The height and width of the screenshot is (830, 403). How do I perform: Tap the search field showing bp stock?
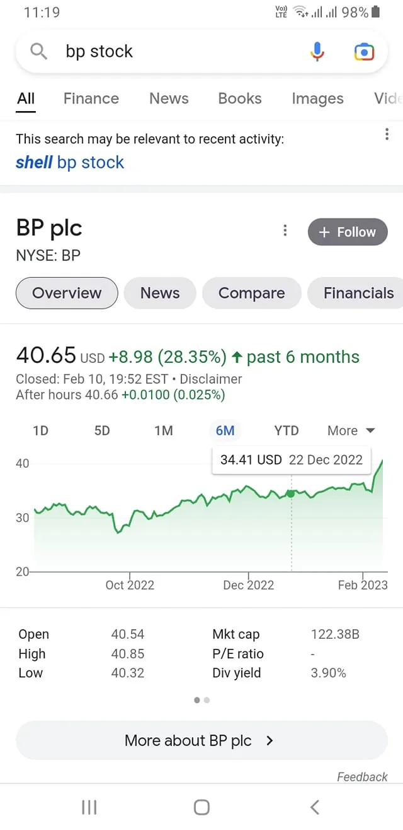[x=157, y=51]
